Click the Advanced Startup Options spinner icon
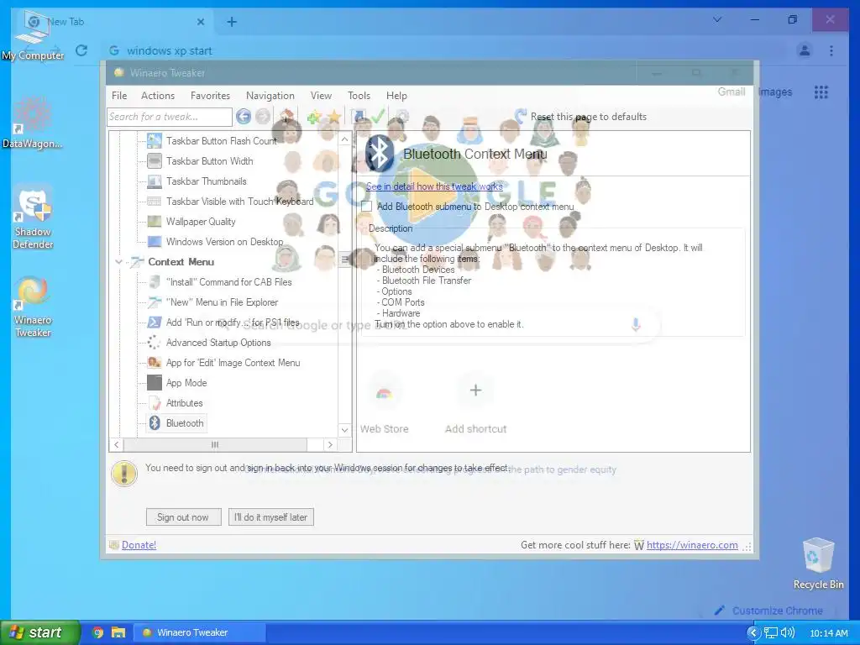860x645 pixels. (155, 343)
